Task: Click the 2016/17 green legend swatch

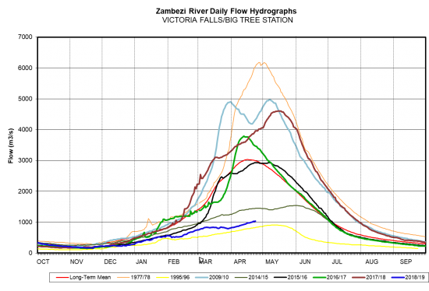Action: click(319, 277)
